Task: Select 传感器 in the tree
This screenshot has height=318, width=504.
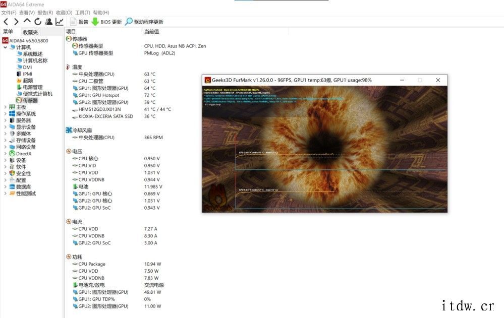Action: click(x=30, y=100)
